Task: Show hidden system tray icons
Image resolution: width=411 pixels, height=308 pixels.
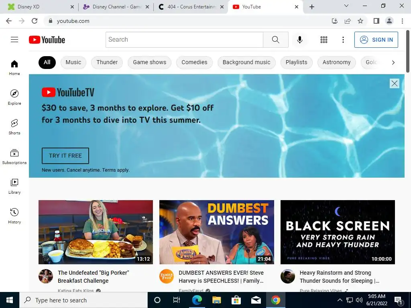Action: (x=340, y=300)
